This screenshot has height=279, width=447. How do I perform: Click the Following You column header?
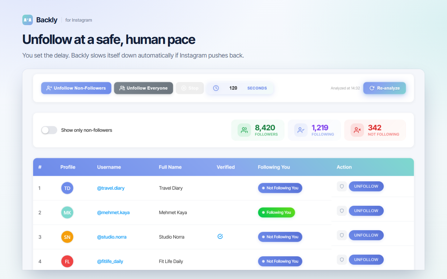pos(274,167)
